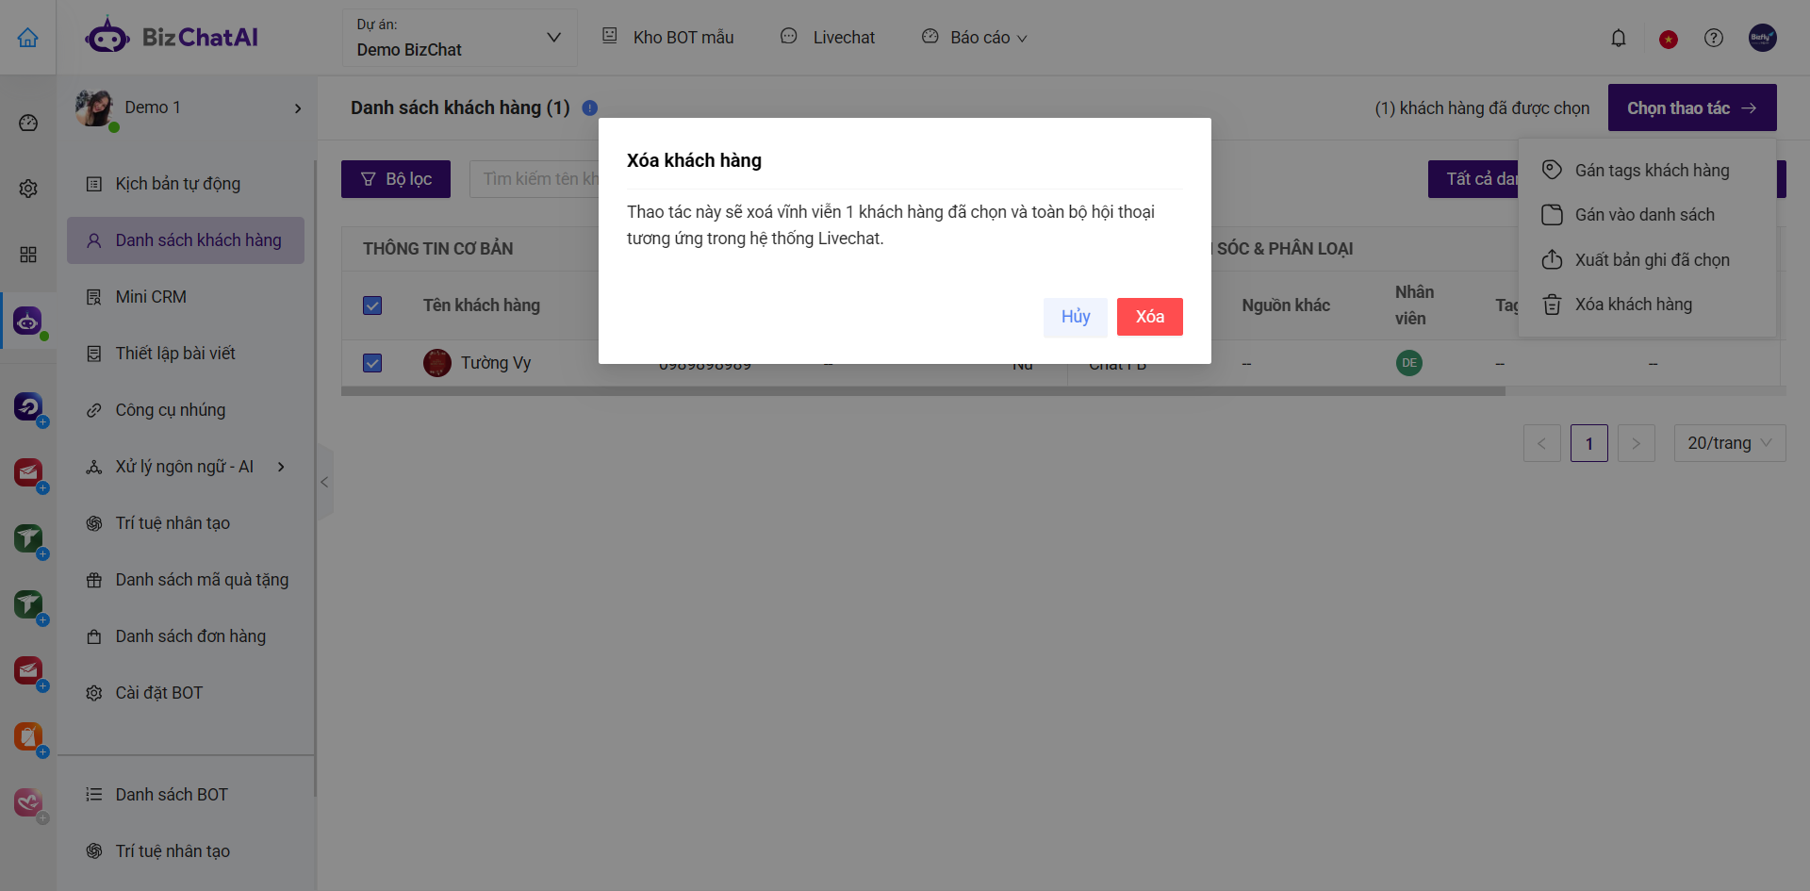Click the dashboard gauge icon in left rail
Viewport: 1810px width, 891px height.
pos(28,123)
